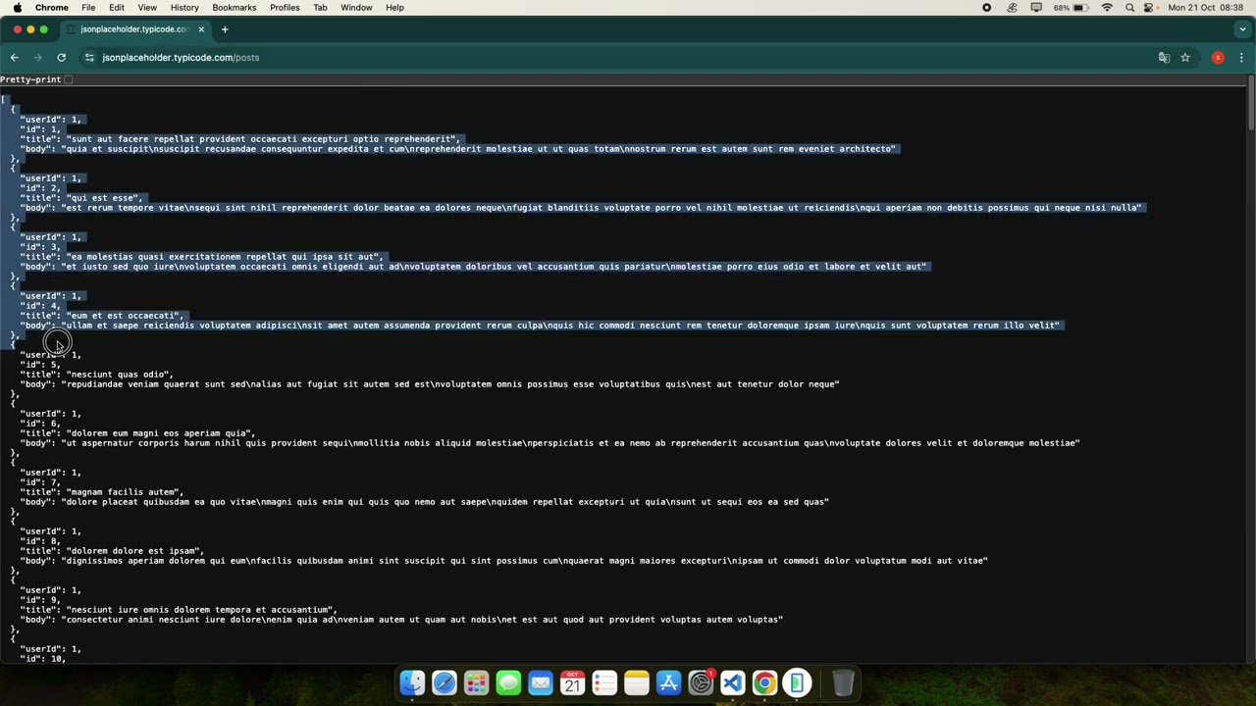The width and height of the screenshot is (1256, 706).
Task: Enable the Pretty-print checkbox
Action: (x=69, y=79)
